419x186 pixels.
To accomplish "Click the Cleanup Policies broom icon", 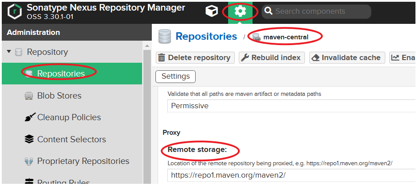I will click(29, 118).
